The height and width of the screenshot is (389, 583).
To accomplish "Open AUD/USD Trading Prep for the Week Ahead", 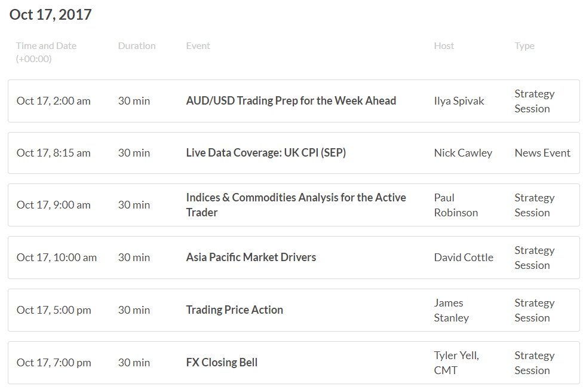I will pyautogui.click(x=291, y=101).
